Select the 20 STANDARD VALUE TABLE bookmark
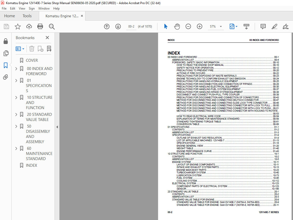This screenshot has height=220, width=293. click(x=39, y=117)
